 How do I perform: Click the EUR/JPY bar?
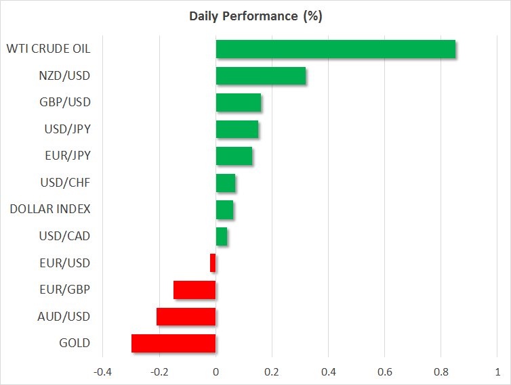click(x=234, y=156)
